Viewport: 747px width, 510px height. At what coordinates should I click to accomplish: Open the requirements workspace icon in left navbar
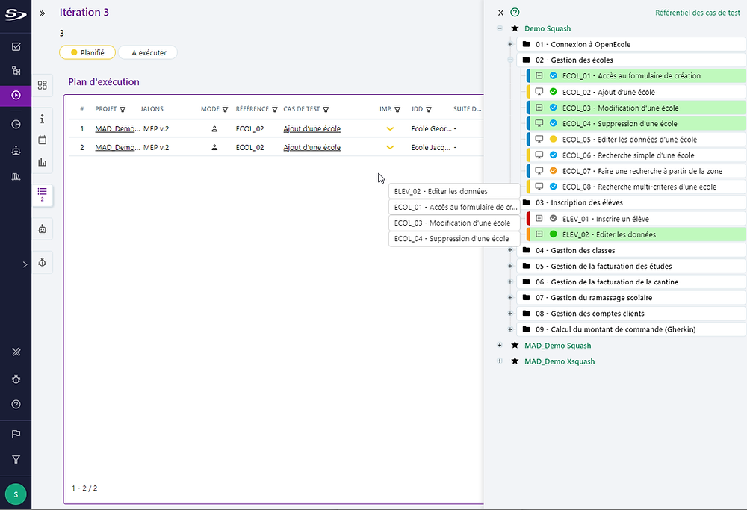pyautogui.click(x=16, y=46)
